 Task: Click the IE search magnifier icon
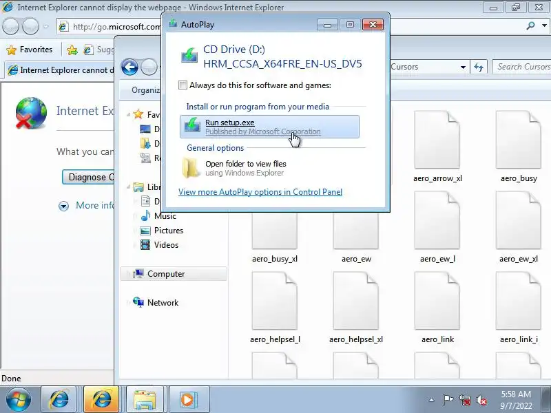point(530,25)
